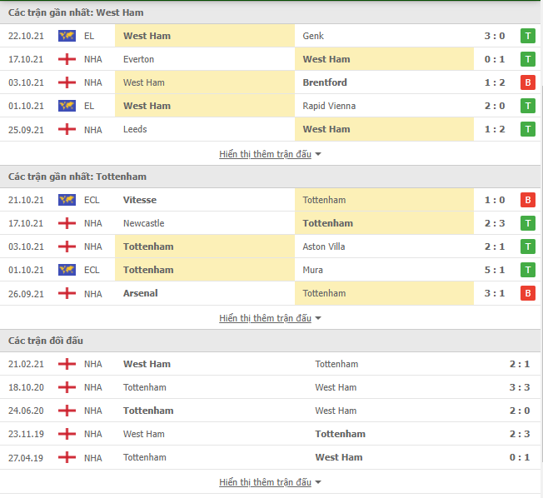This screenshot has height=498, width=543.
Task: Click the ECL flag icon for Vitesse match
Action: 67,200
